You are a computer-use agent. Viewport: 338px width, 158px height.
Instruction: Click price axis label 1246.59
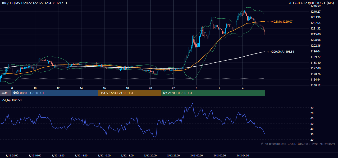(316, 6)
